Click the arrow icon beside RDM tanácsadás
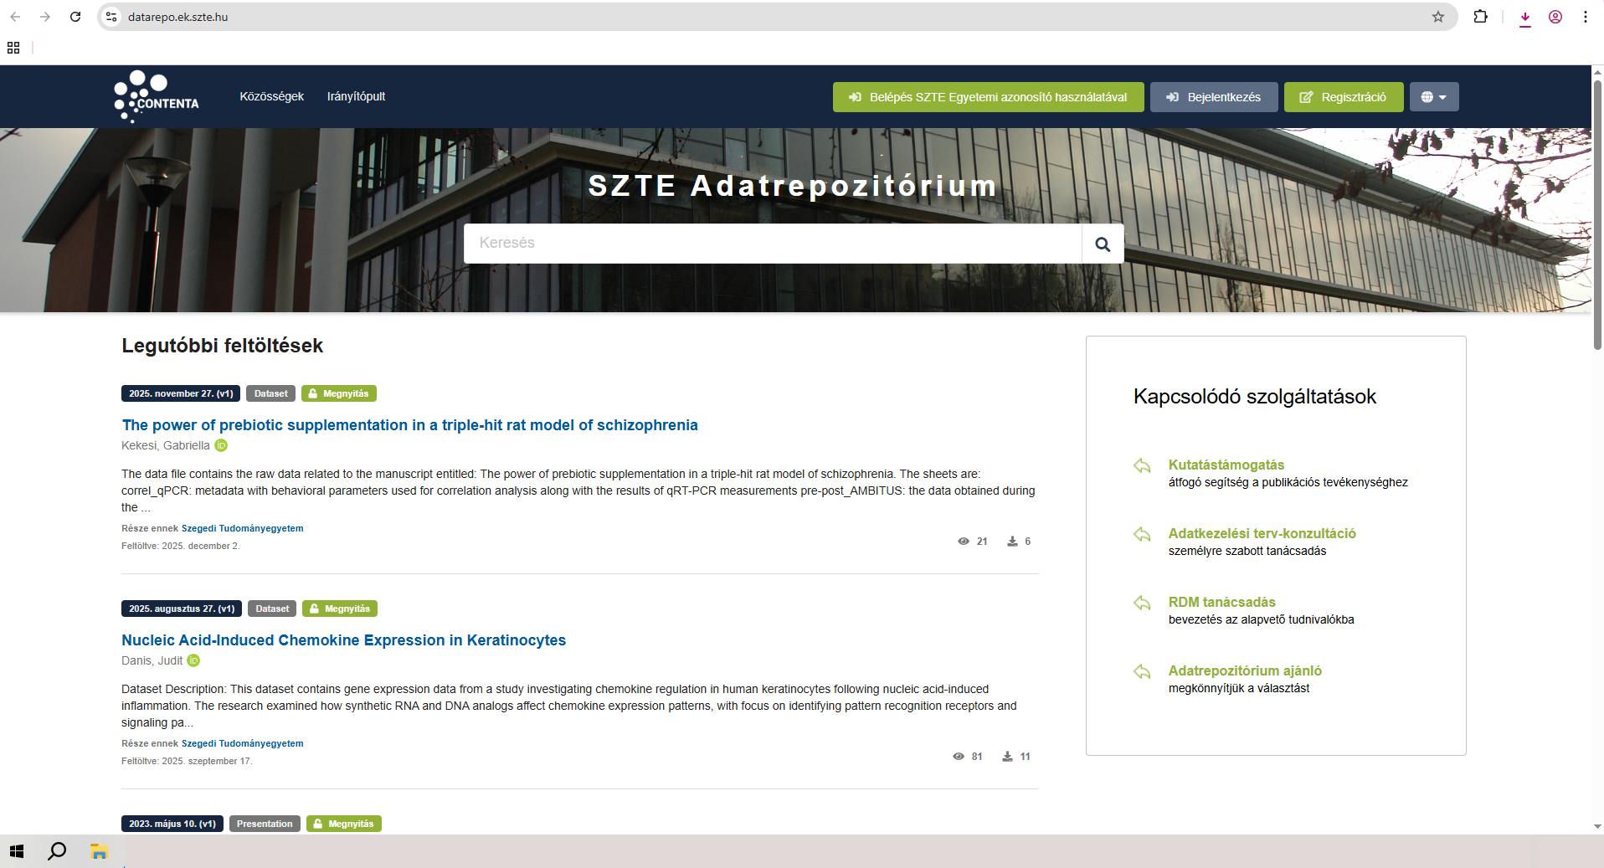The width and height of the screenshot is (1604, 868). click(x=1141, y=603)
